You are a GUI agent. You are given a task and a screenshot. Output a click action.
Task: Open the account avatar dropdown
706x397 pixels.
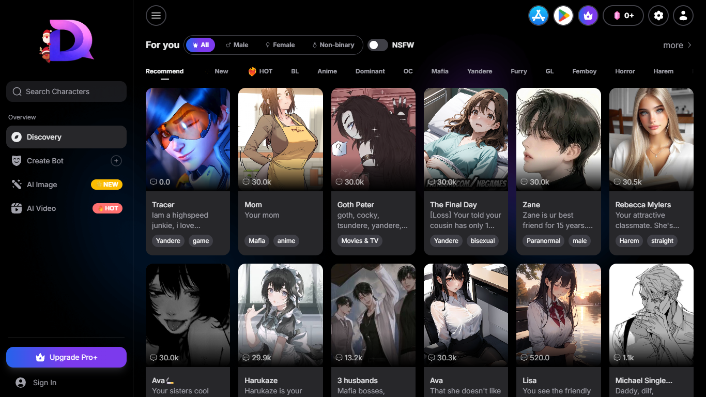click(683, 16)
